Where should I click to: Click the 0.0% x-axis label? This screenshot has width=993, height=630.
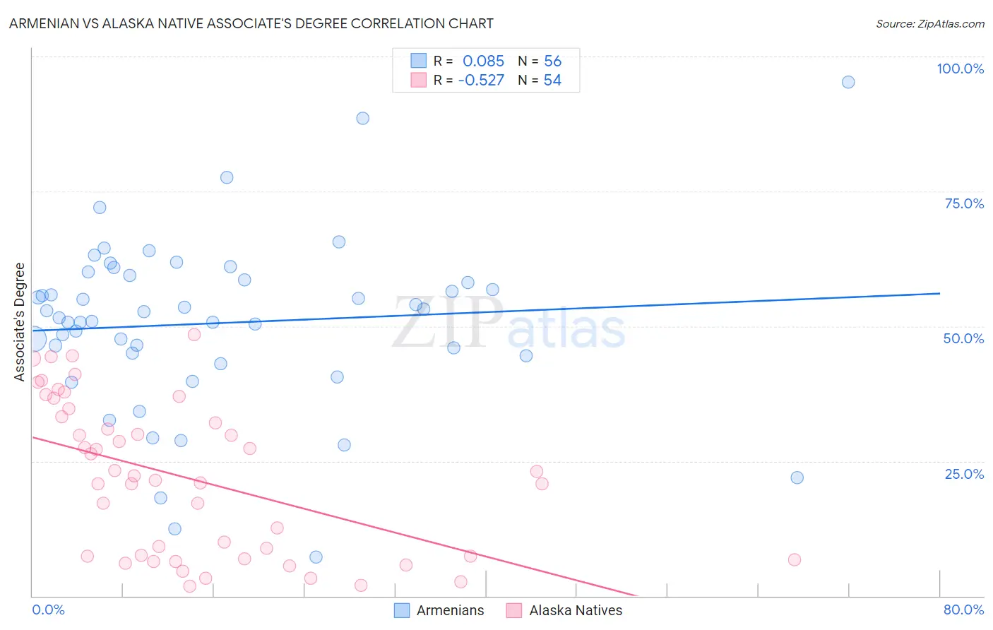tap(48, 610)
